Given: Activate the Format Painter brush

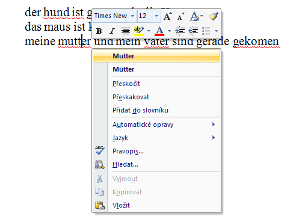Looking at the screenshot, I should point(214,16).
